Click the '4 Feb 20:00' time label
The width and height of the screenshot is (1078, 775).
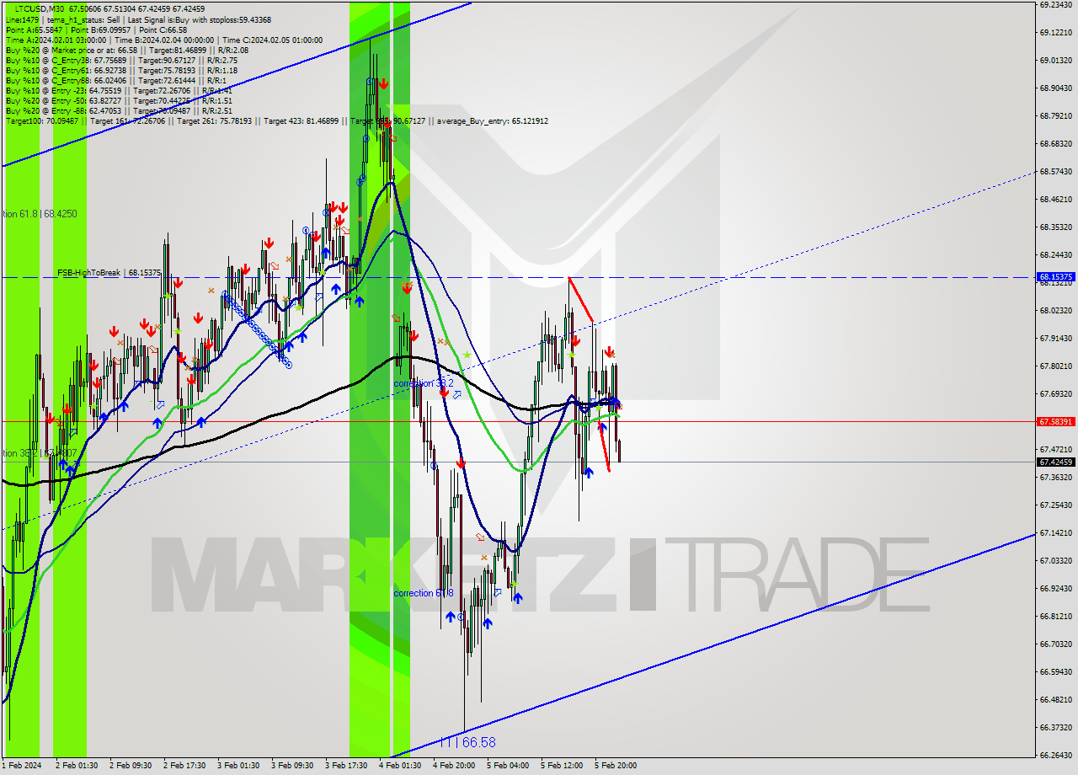454,766
